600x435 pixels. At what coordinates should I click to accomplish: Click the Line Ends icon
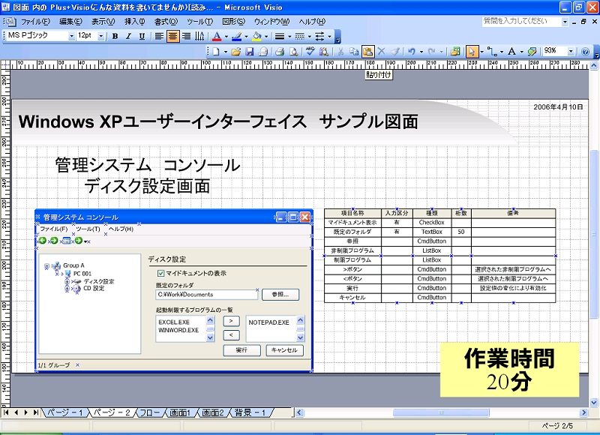319,36
